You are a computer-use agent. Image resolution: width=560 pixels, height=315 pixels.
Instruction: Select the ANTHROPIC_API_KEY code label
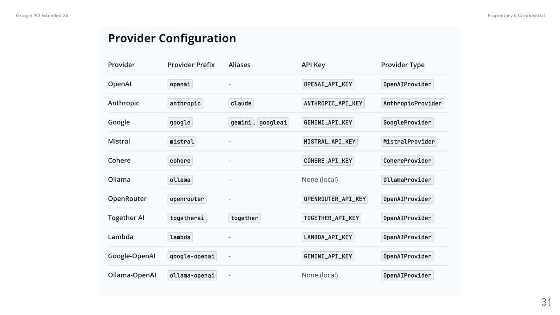[x=333, y=103]
